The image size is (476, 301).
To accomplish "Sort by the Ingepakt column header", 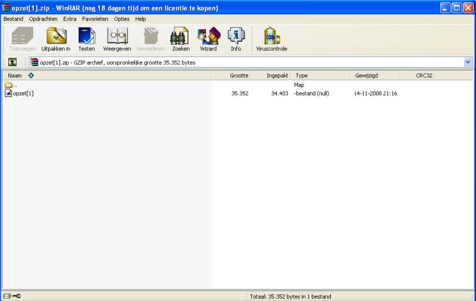I will 271,76.
